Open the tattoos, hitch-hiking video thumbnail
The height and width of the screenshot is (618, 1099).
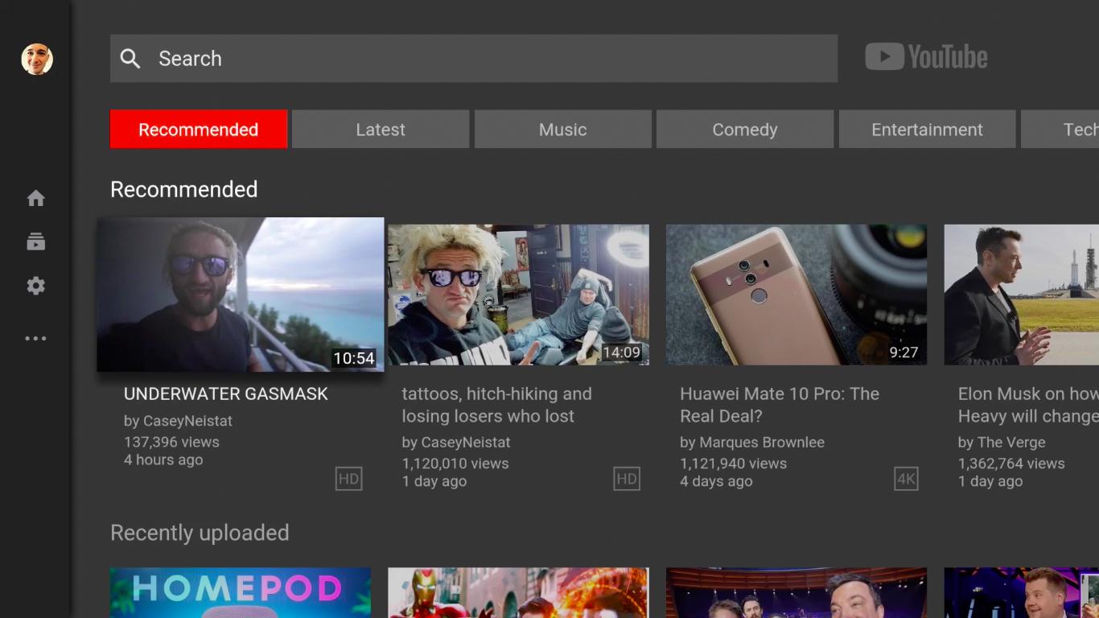click(518, 295)
